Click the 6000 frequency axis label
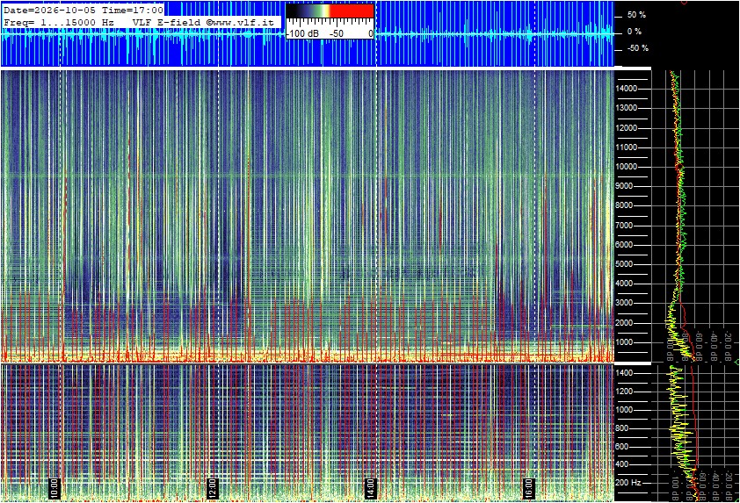740x503 pixels. pos(624,245)
